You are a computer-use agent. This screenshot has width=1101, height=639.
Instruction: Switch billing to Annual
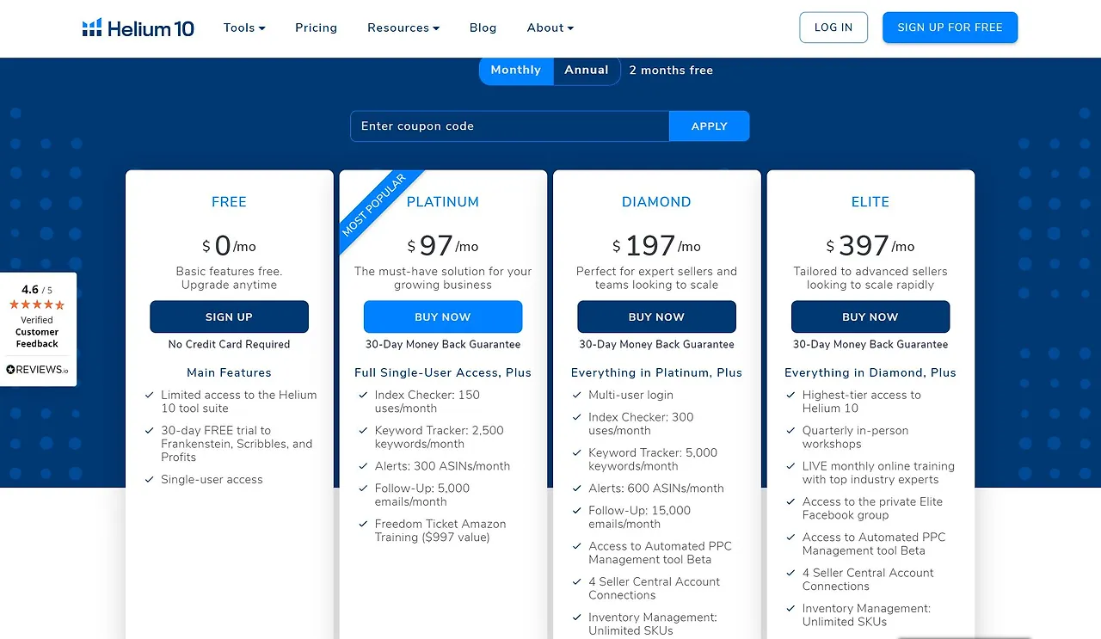[x=587, y=71]
